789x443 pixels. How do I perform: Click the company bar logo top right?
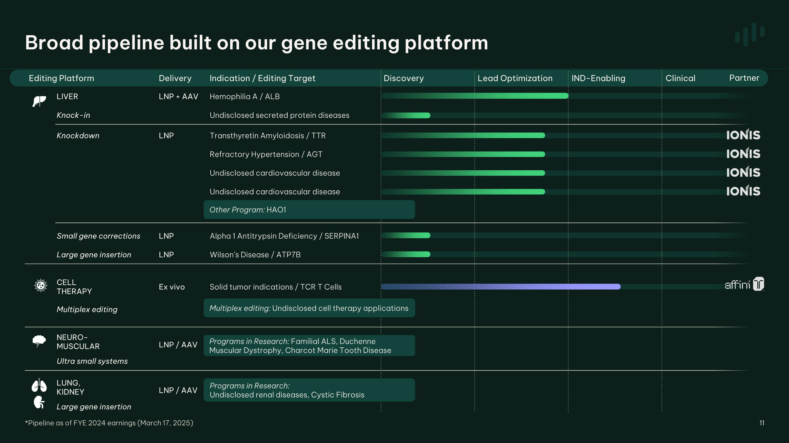click(750, 34)
